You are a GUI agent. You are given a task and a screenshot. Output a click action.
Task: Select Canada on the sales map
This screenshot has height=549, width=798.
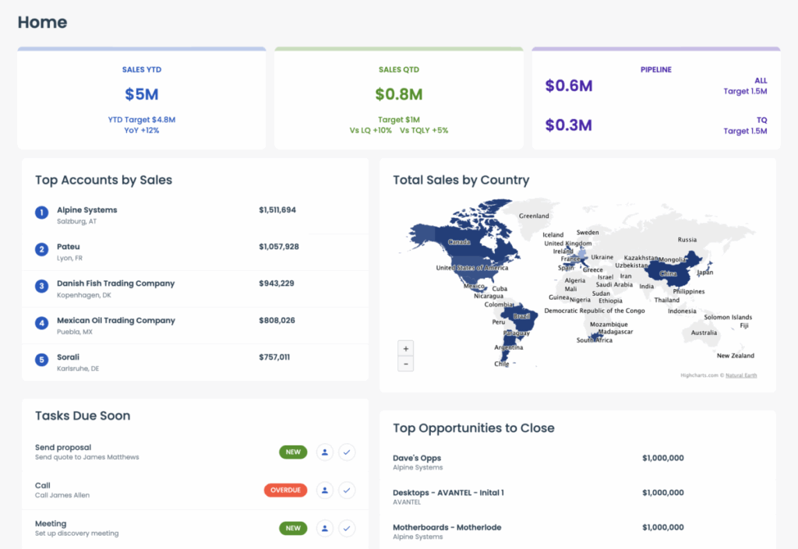pyautogui.click(x=460, y=242)
